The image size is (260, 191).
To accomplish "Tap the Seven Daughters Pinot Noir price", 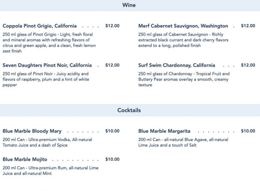I will coord(112,65).
